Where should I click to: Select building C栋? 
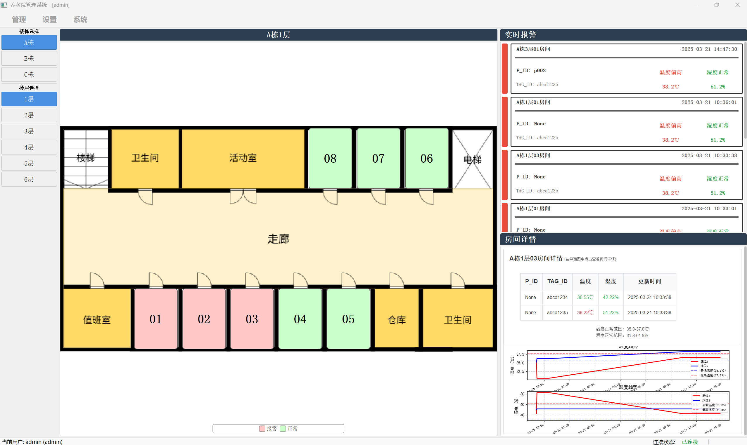point(29,74)
